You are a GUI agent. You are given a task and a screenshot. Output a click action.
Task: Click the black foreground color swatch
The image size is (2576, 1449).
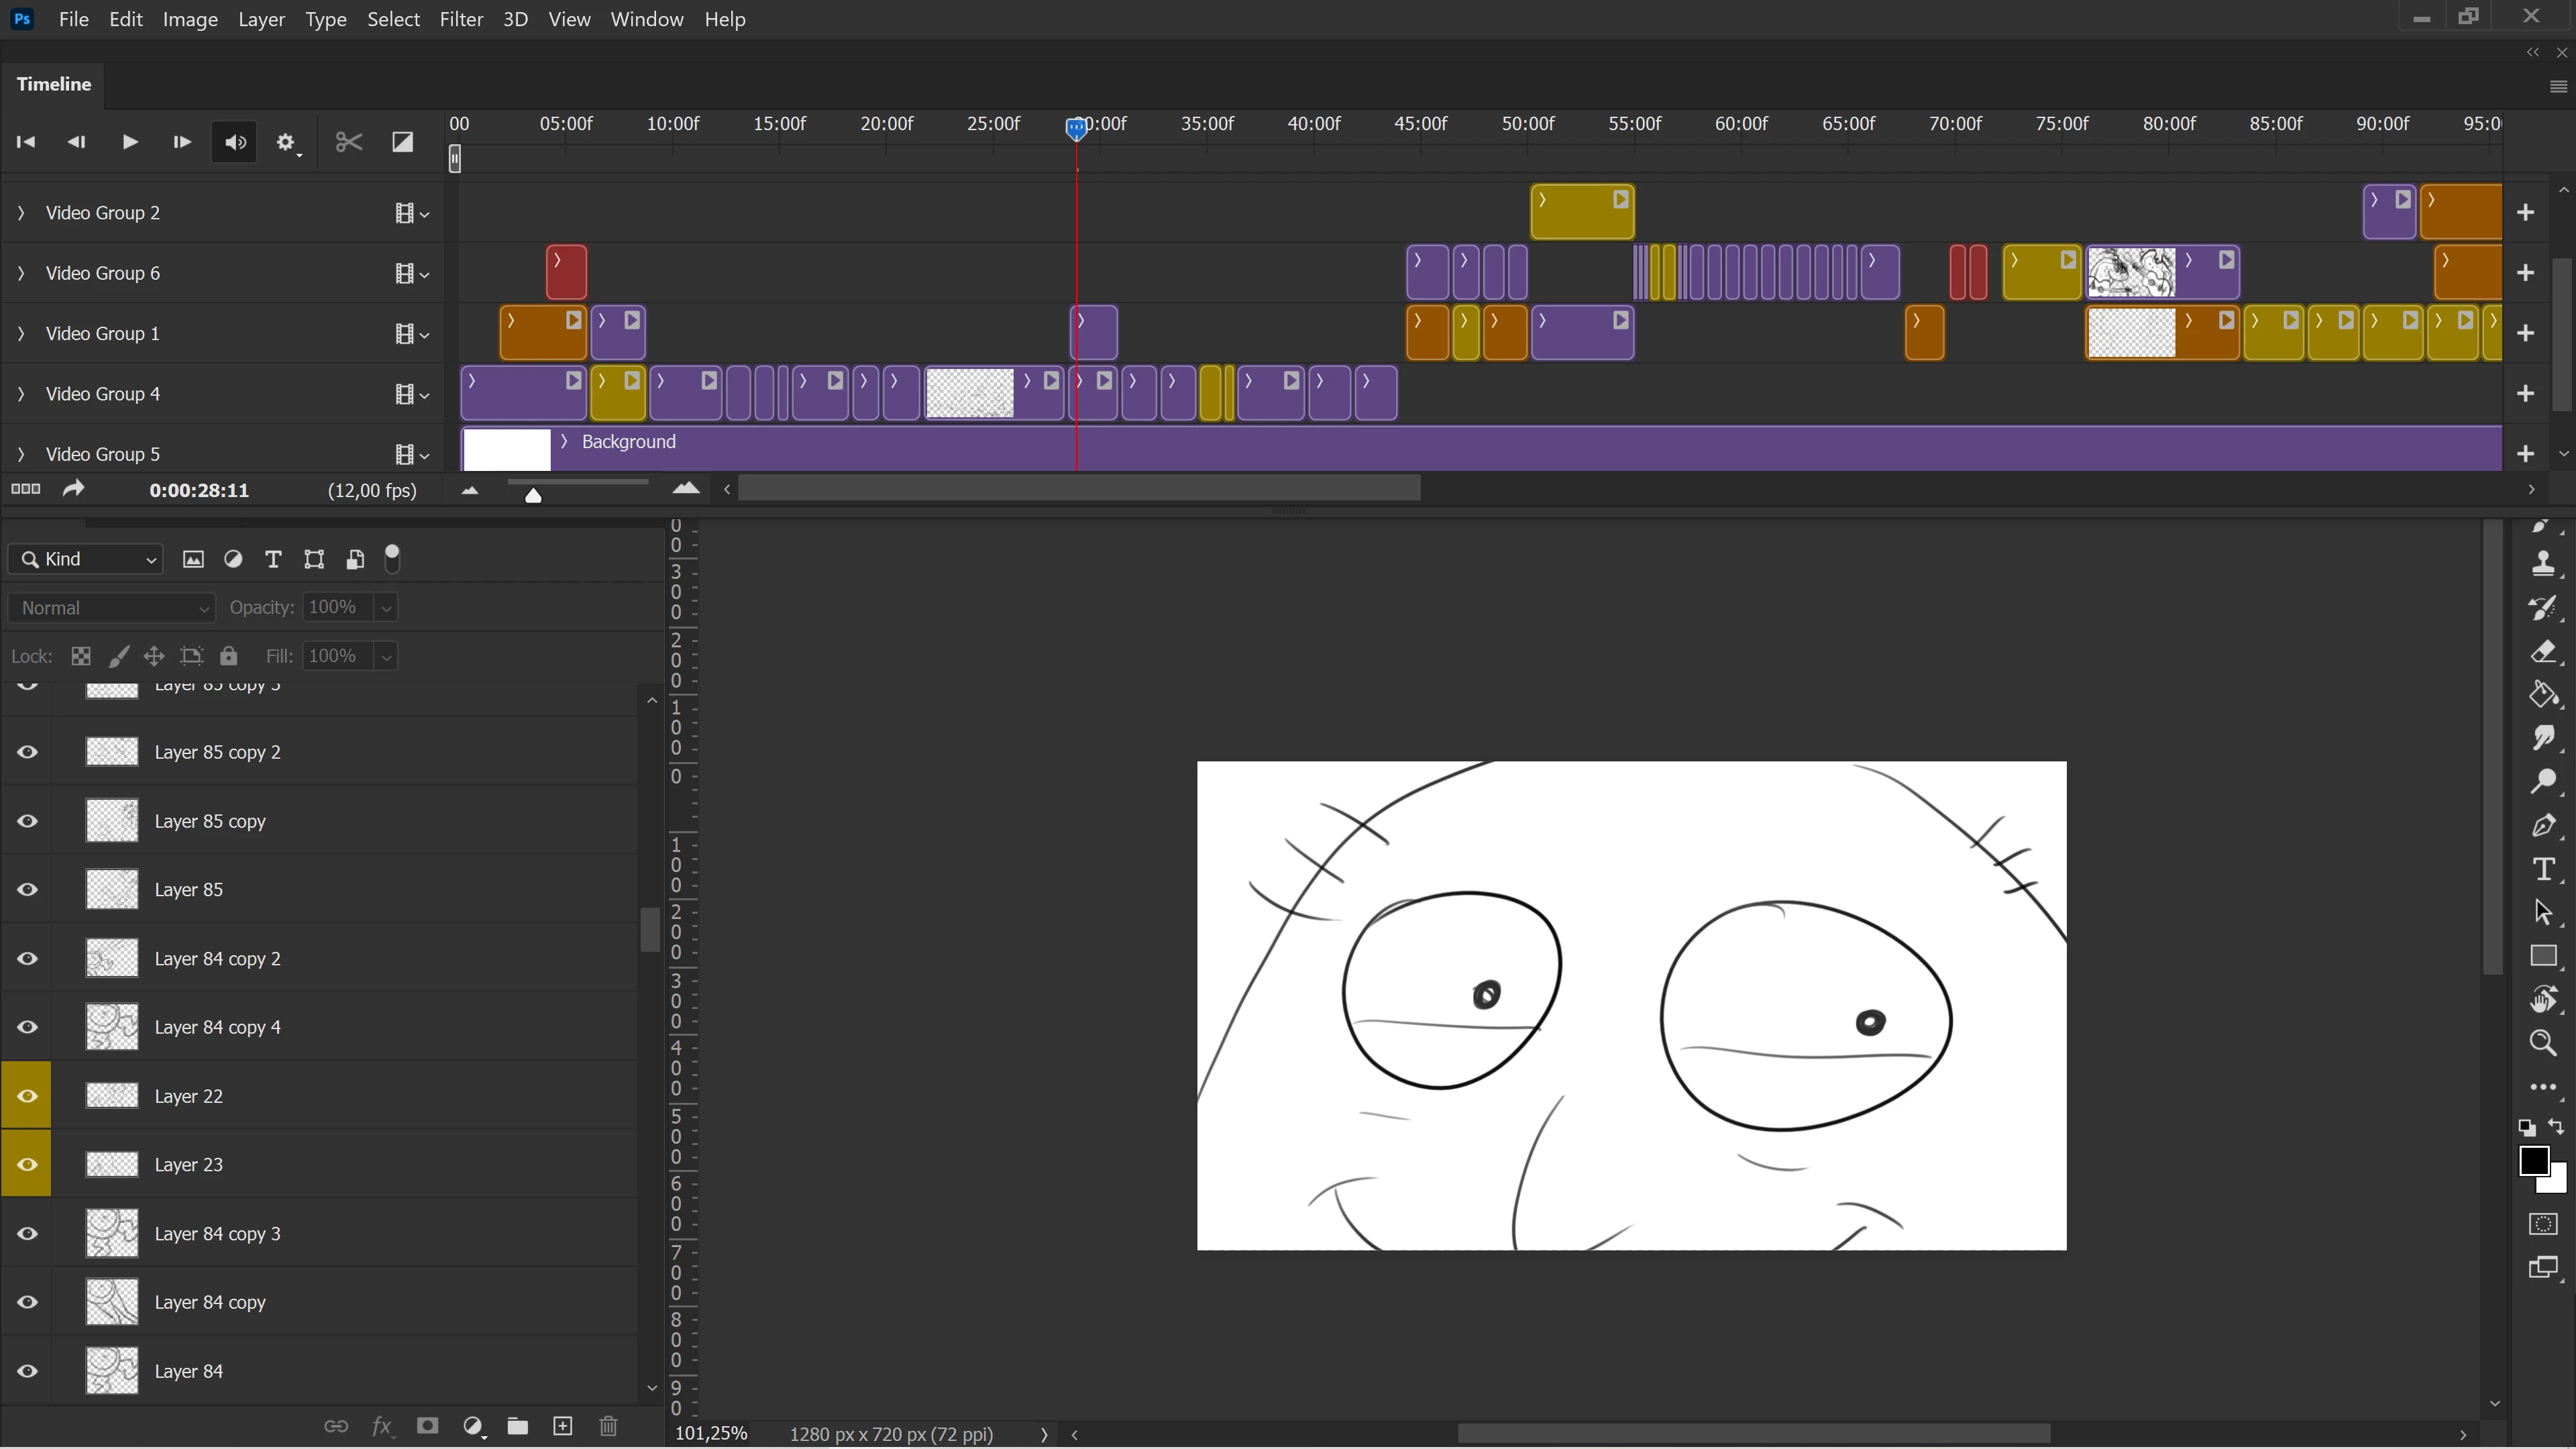point(2532,1160)
